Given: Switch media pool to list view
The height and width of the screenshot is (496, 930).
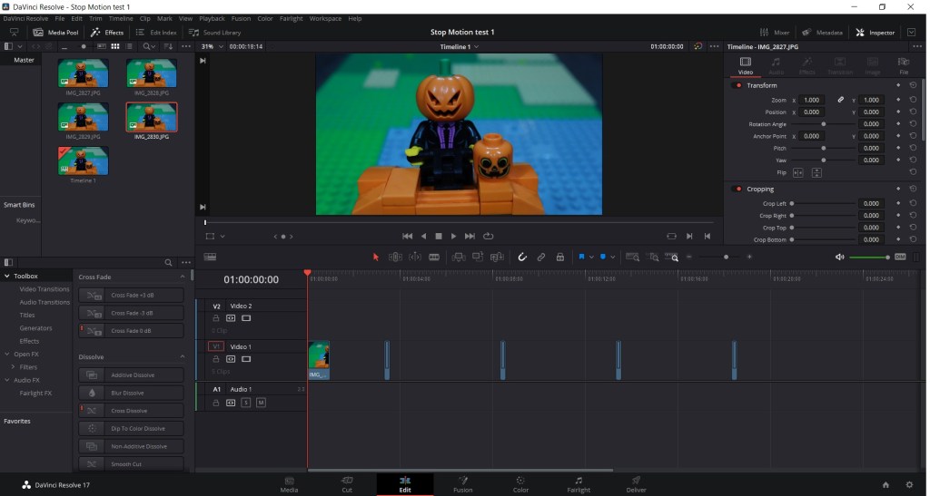Looking at the screenshot, I should [129, 46].
